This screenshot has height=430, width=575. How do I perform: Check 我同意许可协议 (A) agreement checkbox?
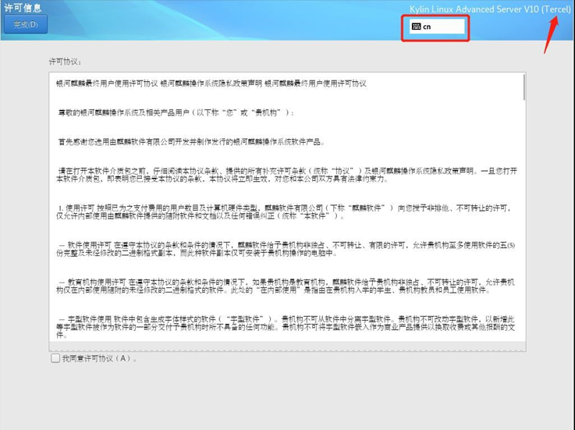click(55, 358)
